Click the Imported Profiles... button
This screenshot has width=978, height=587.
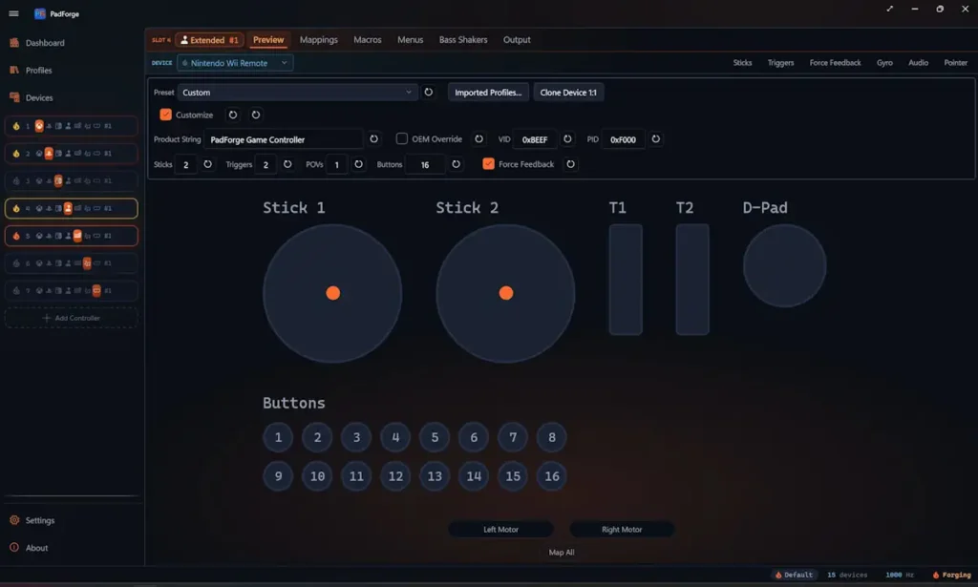tap(488, 93)
